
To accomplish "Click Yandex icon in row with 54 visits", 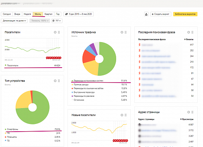I will [x=139, y=96].
